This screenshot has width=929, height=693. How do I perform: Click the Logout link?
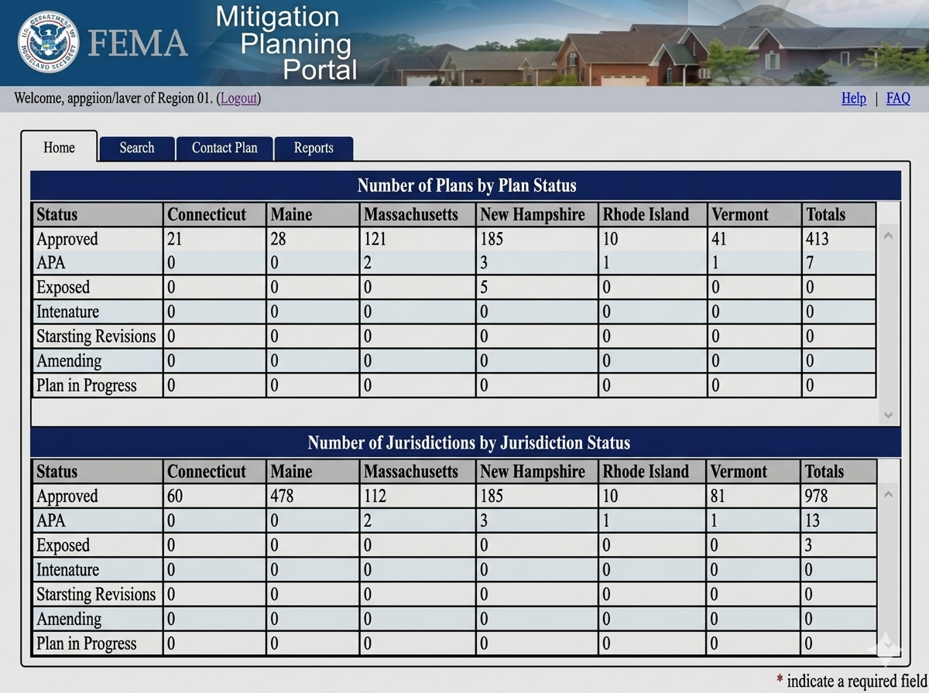[x=238, y=98]
